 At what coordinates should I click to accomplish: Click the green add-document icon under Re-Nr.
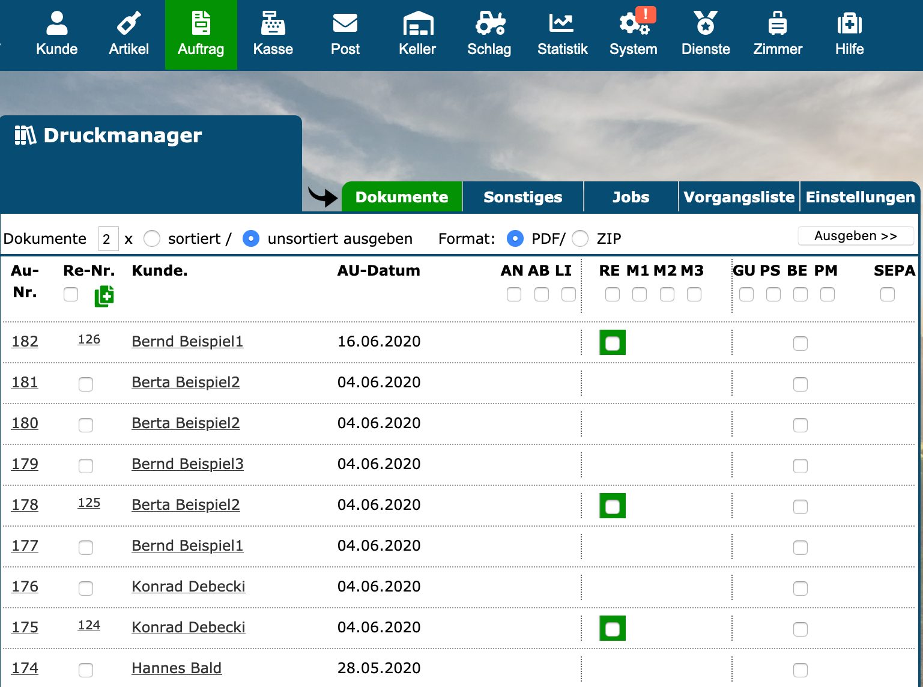click(x=104, y=296)
